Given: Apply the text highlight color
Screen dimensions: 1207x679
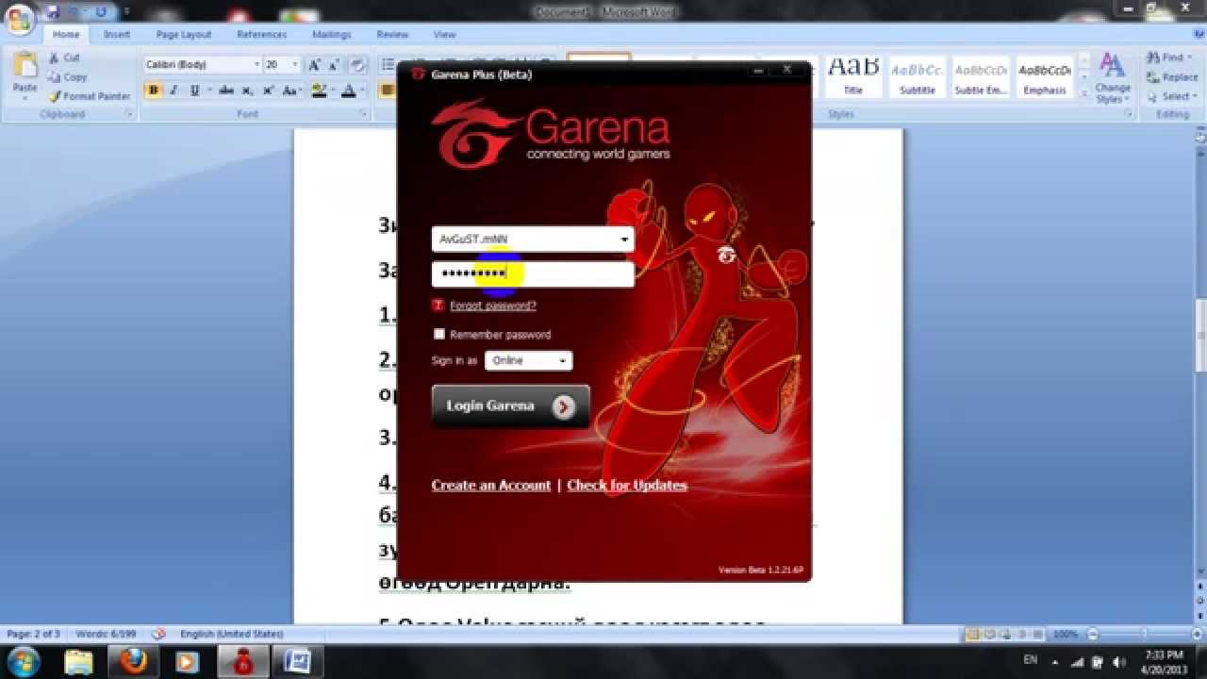Looking at the screenshot, I should (x=319, y=91).
